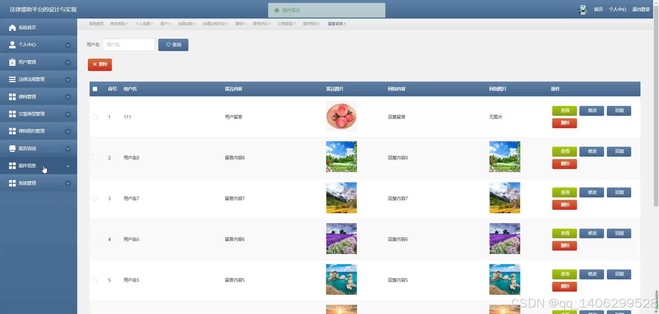659x314 pixels.
Task: Expand the 案件信息 menu chevron
Action: 68,166
